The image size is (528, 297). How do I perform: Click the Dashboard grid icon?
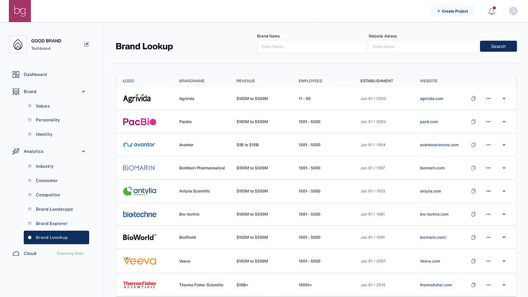[16, 74]
